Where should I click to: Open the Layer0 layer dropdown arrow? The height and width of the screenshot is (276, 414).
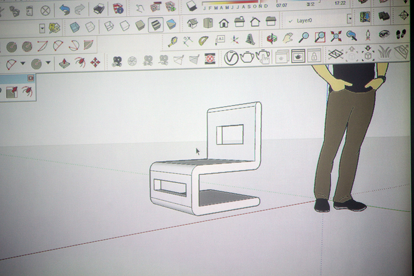pyautogui.click(x=350, y=19)
